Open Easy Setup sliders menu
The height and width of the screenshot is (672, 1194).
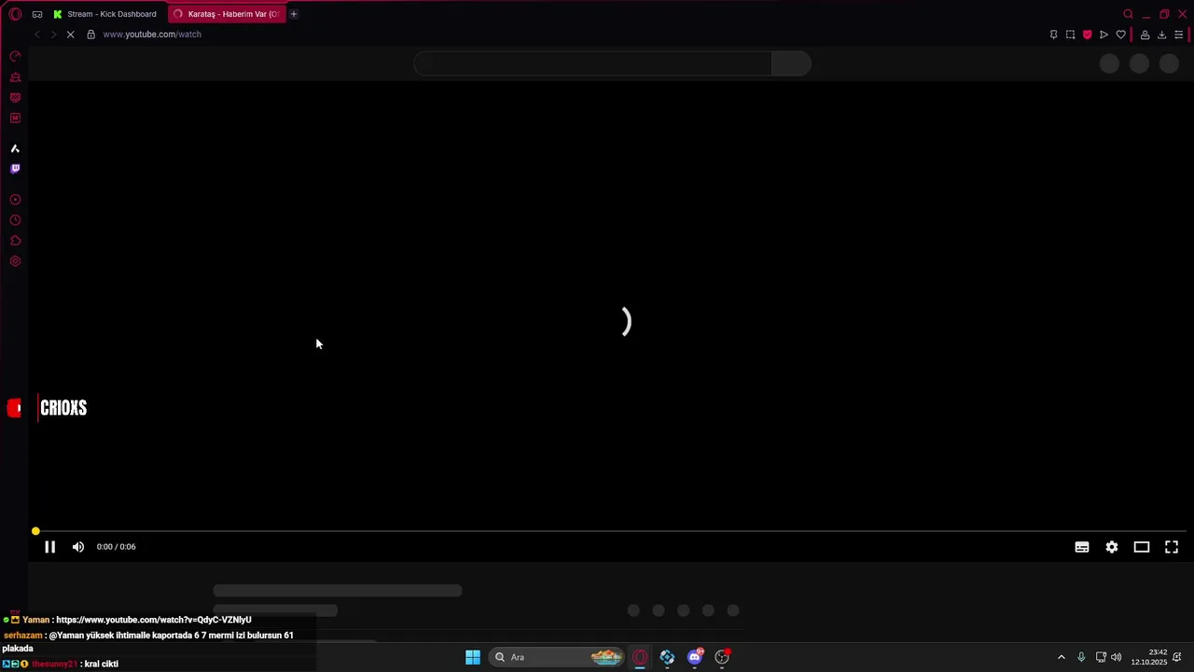tap(1178, 35)
